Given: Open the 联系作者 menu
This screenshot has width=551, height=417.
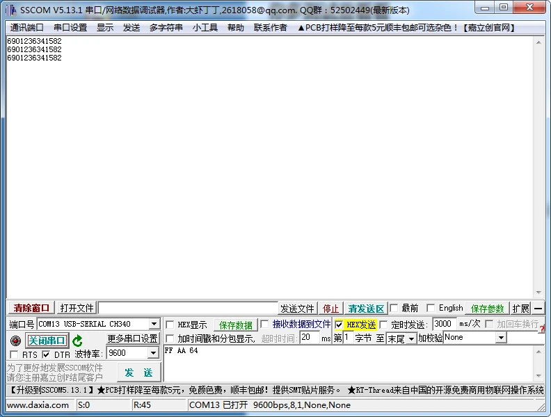Looking at the screenshot, I should pyautogui.click(x=271, y=28).
